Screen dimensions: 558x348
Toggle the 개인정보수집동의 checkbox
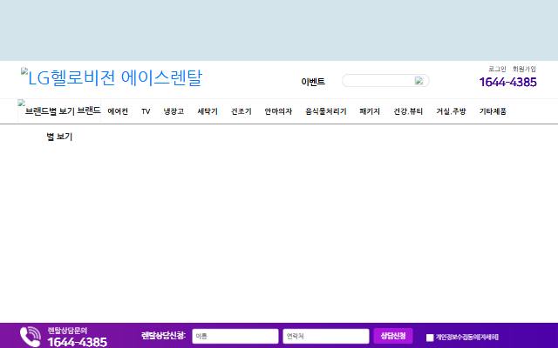point(430,338)
